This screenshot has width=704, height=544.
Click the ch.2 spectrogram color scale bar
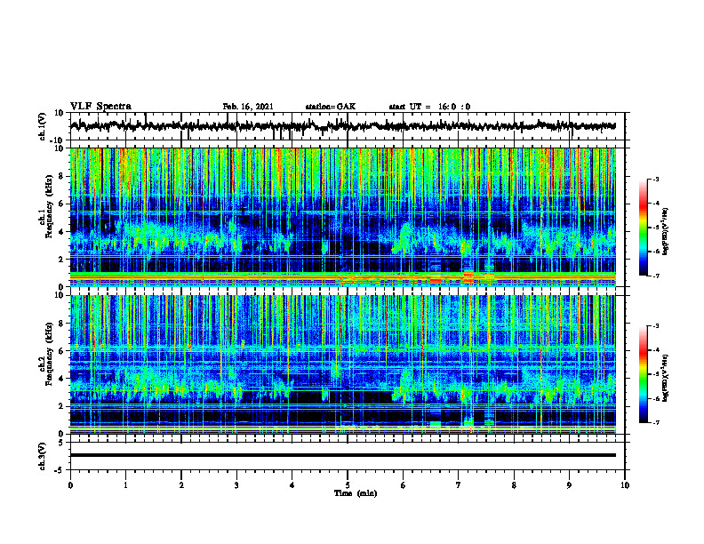pyautogui.click(x=643, y=374)
